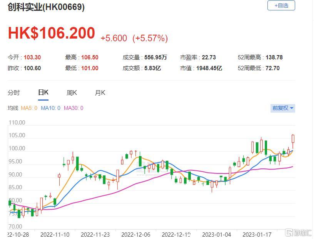Image resolution: width=314 pixels, height=239 pixels.
Task: Click the 2023-01-17 date axis label
Action: click(257, 234)
